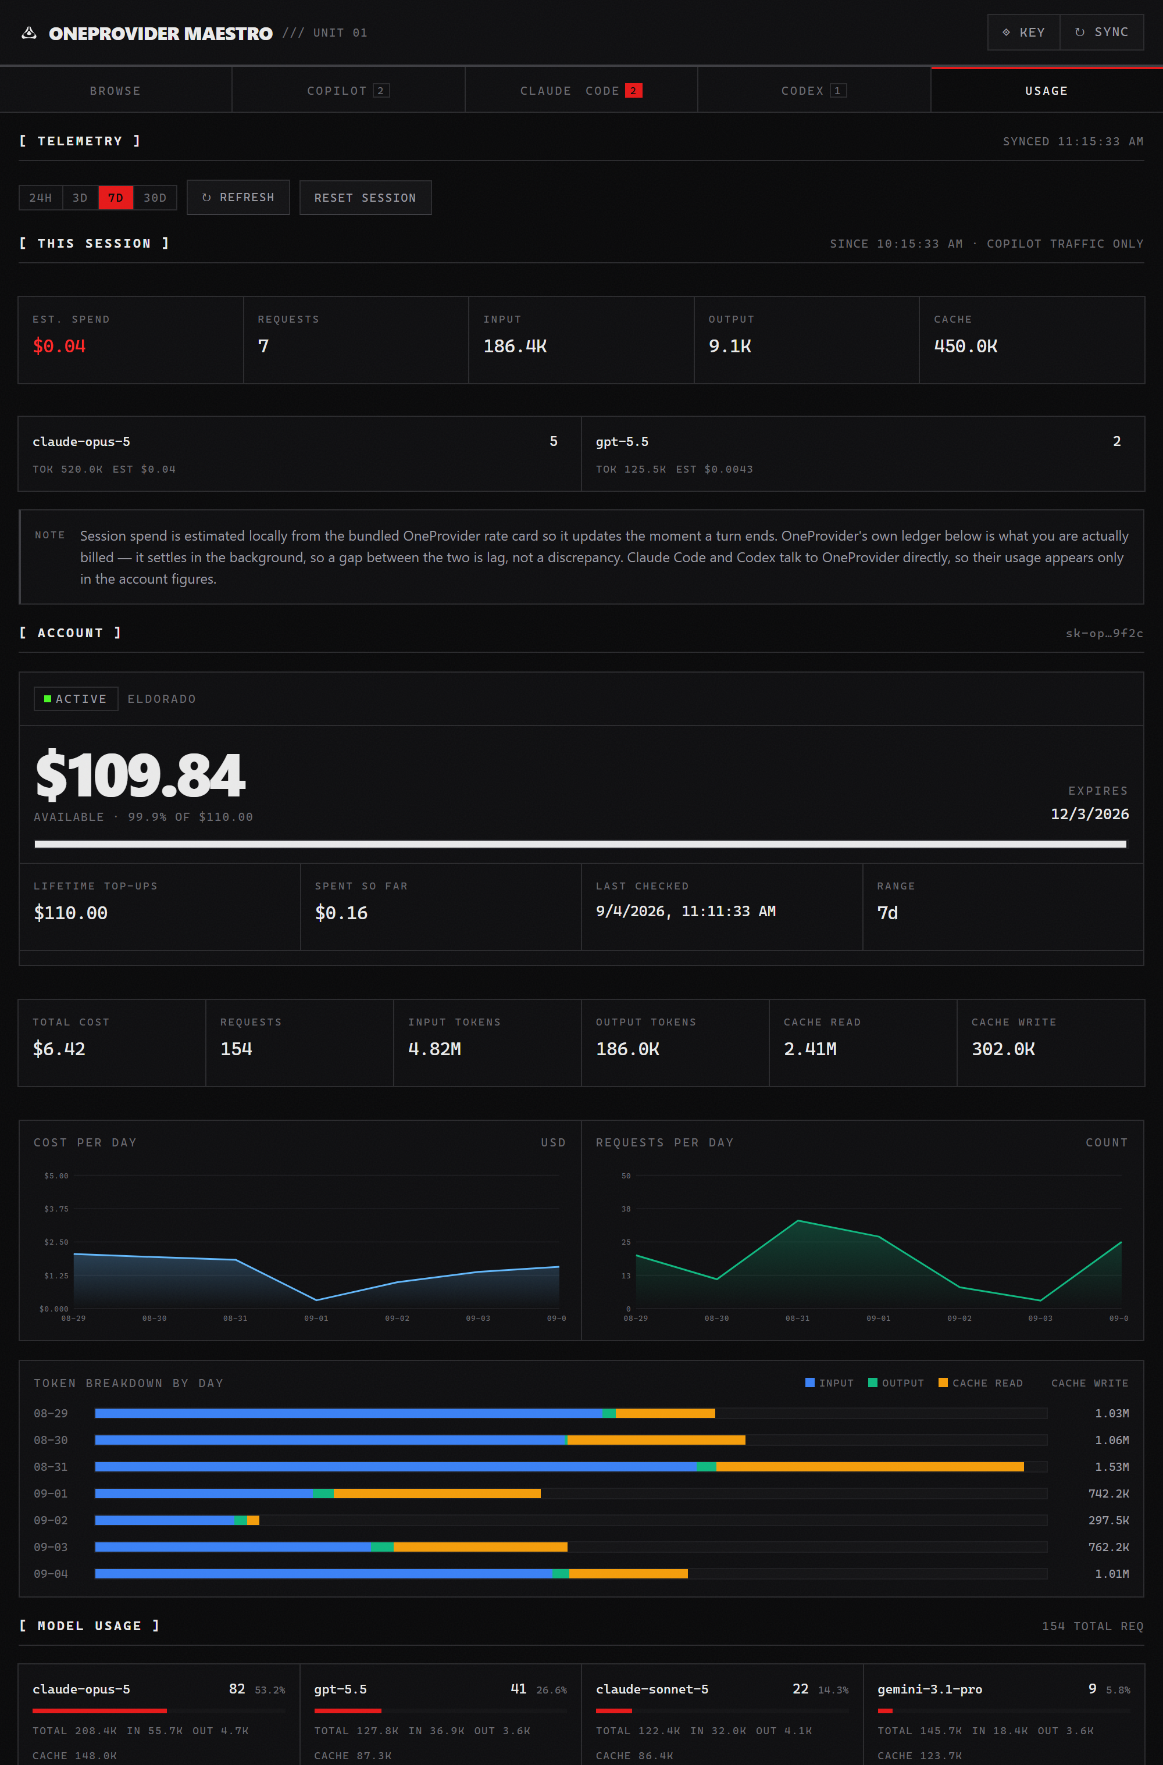Open the KEY button
1163x1765 pixels.
tap(1023, 32)
